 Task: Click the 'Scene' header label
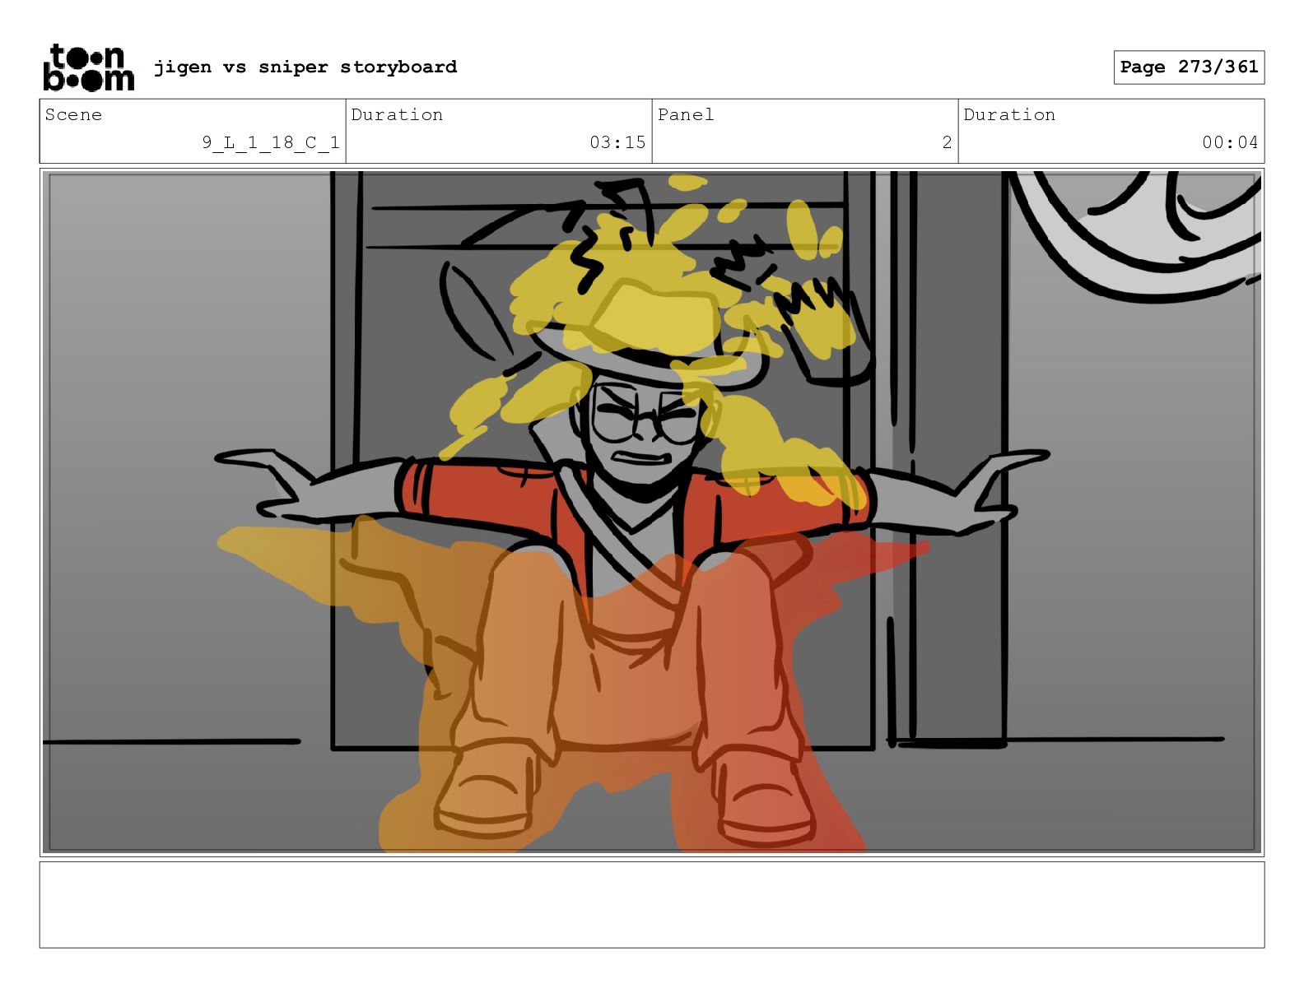(73, 114)
